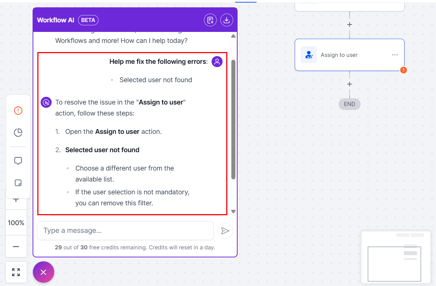Viewport: 436px width, 286px height.
Task: Open the three-dot menu on Assign to user
Action: (x=395, y=55)
